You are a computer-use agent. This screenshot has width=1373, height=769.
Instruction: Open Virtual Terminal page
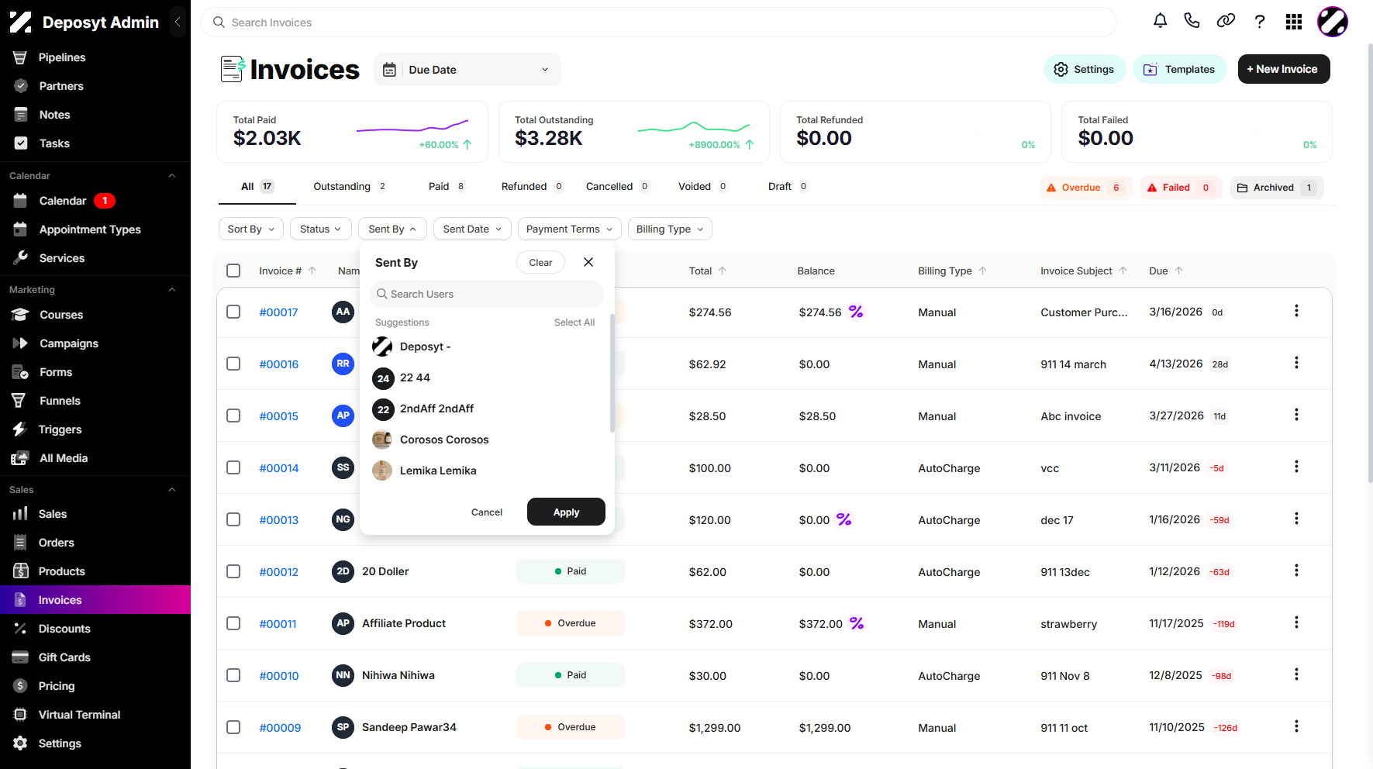[x=79, y=715]
